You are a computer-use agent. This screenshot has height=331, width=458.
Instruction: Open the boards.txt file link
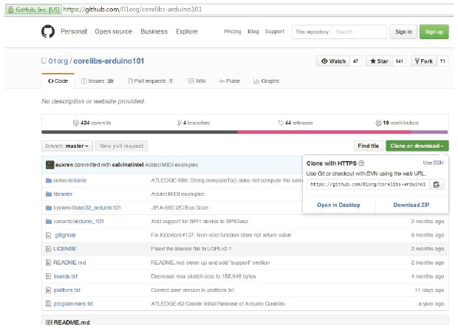[66, 276]
